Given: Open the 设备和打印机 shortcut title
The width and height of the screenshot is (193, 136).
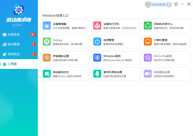Looking at the screenshot, I should pos(111,24).
